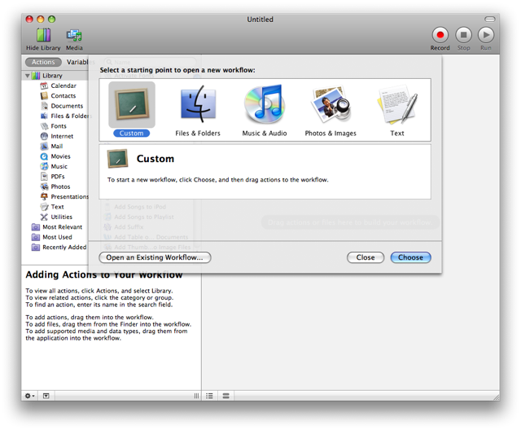Open the Photos library category
The image size is (521, 430).
pos(60,186)
